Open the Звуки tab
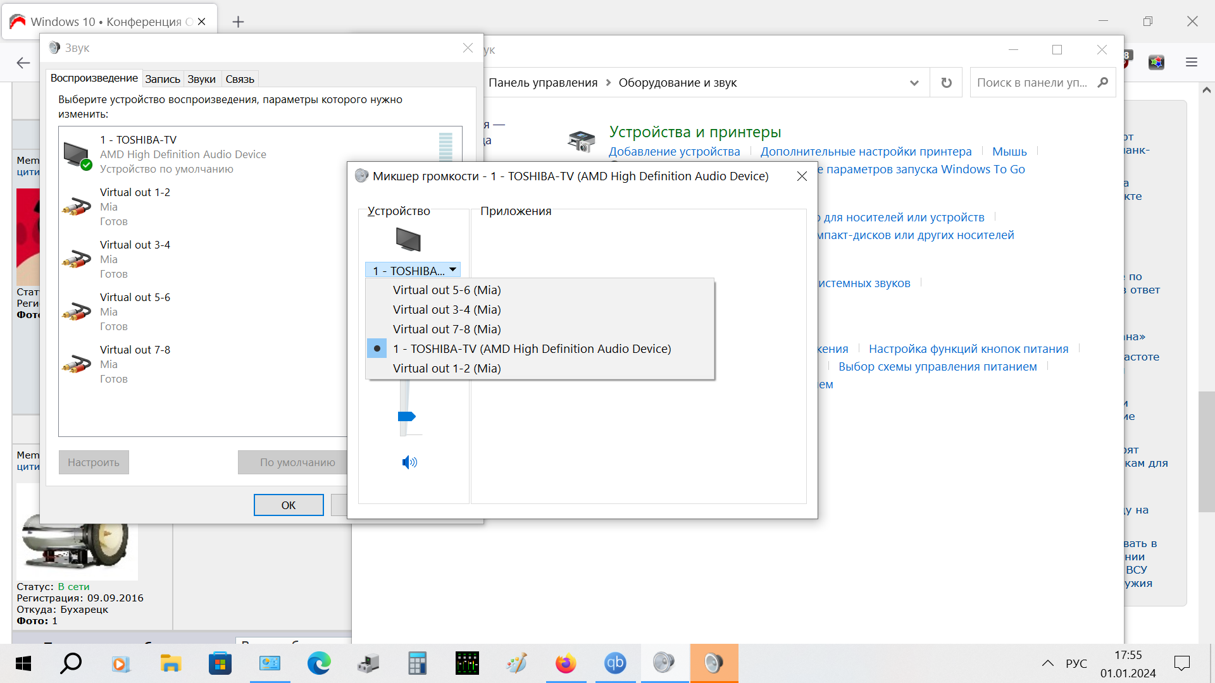The width and height of the screenshot is (1215, 683). 201,79
